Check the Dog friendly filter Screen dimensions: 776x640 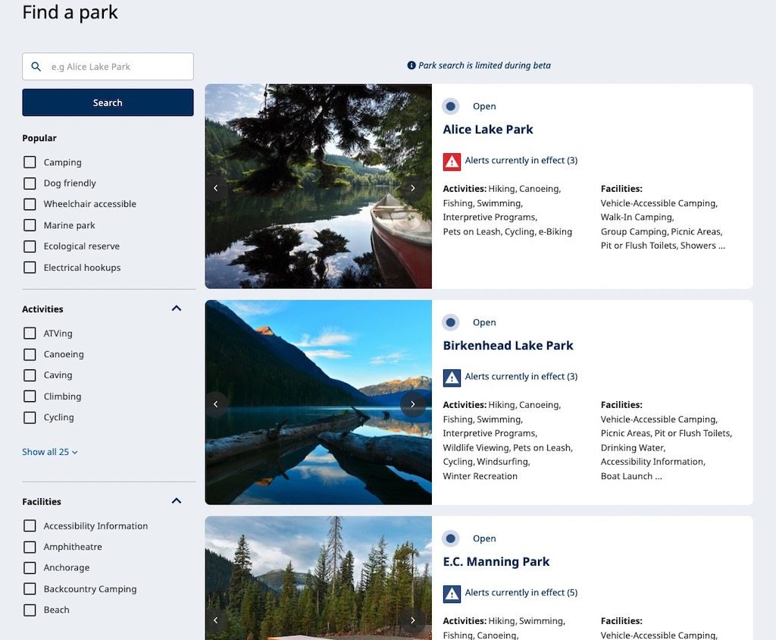(x=30, y=184)
